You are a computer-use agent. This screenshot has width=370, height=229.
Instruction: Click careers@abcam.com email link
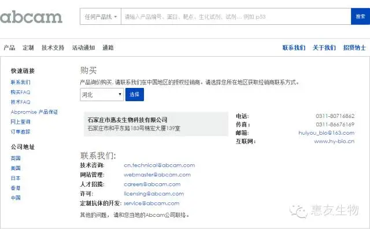(x=152, y=184)
